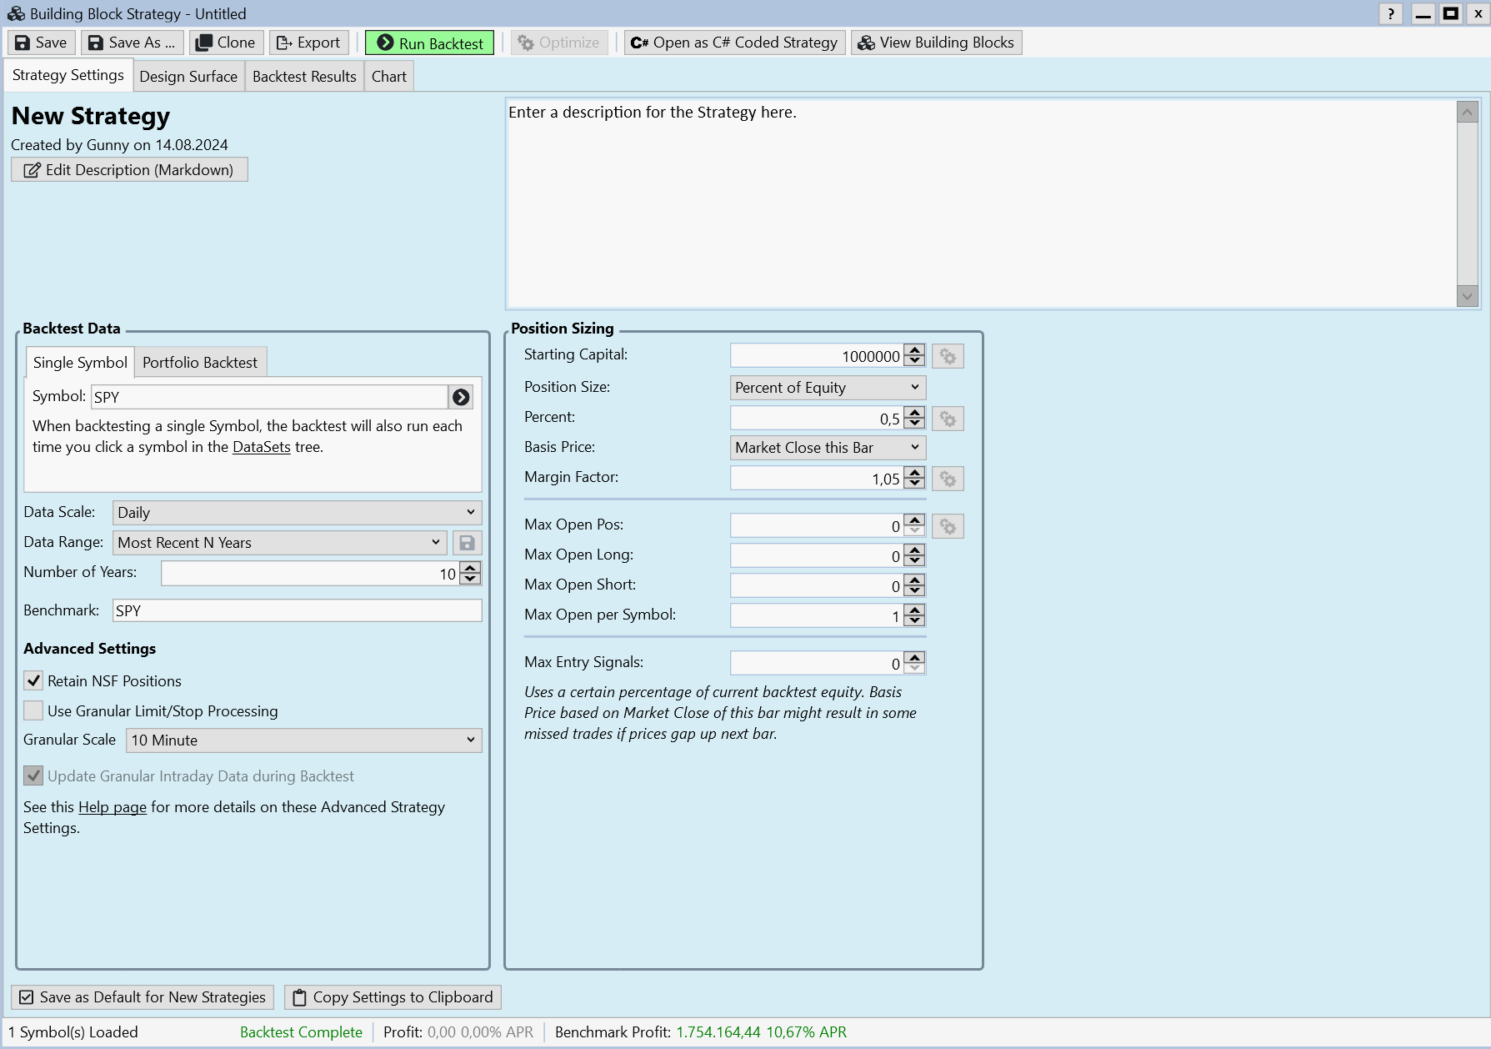Open the Data Scale dropdown

point(297,512)
